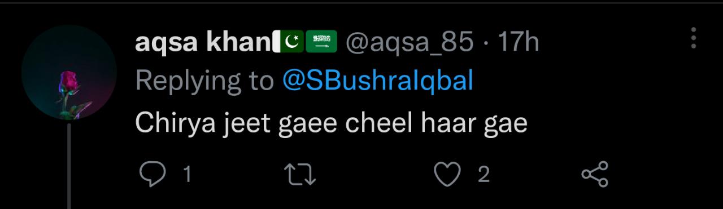Open the share icon on the tweet
The height and width of the screenshot is (209, 723).
click(x=595, y=174)
